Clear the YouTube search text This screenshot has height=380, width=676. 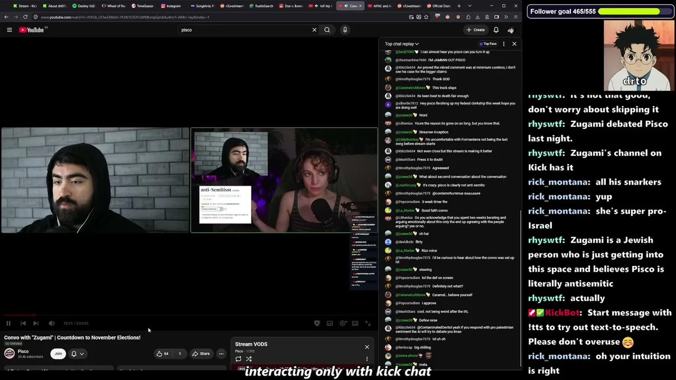[x=314, y=30]
